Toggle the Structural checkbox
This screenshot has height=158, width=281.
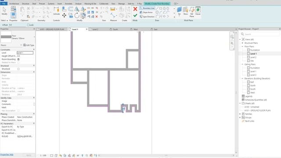tap(18, 69)
